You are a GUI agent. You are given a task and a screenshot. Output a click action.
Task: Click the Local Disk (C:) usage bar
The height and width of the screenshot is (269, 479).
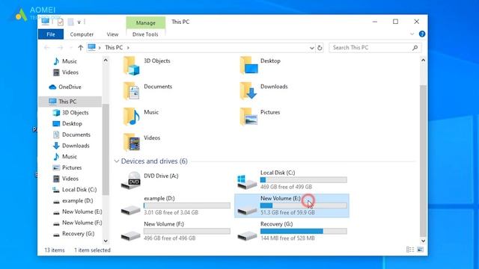pos(304,180)
